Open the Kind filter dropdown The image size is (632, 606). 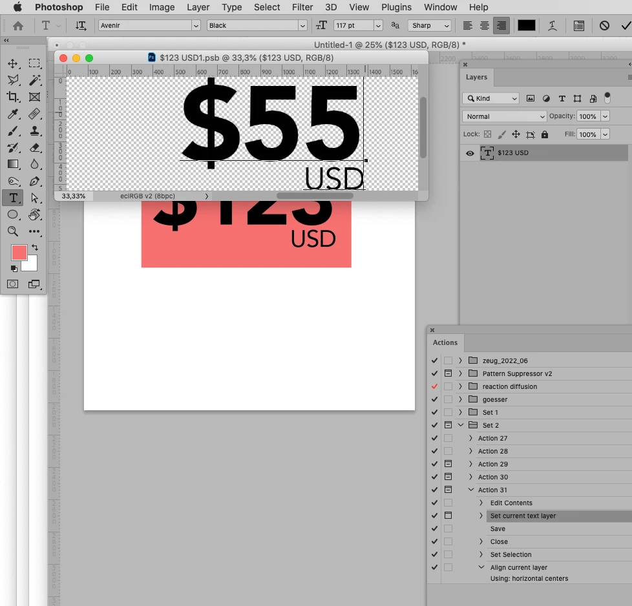coord(490,98)
